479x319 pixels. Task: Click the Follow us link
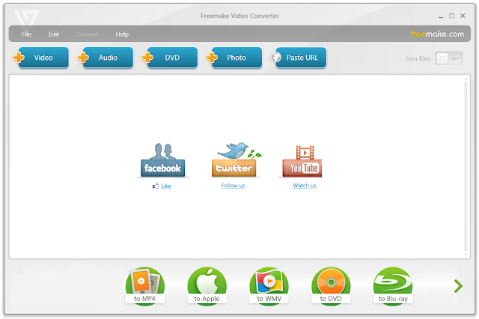click(x=233, y=186)
